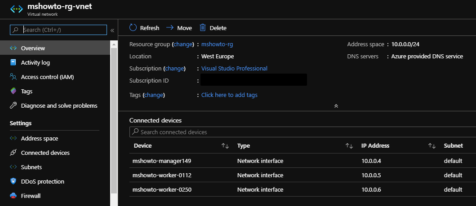The height and width of the screenshot is (206, 476).
Task: Collapse the sidebar with the double chevron
Action: point(112,31)
